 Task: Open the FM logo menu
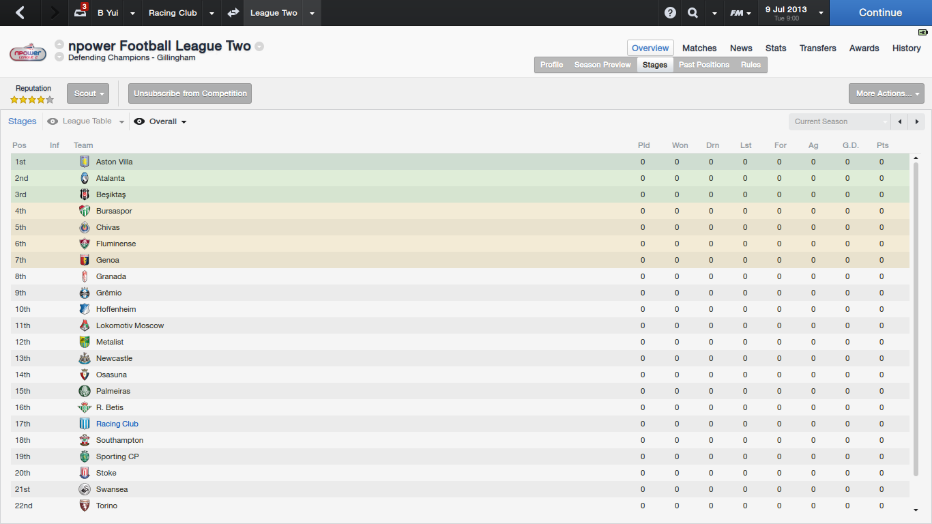(740, 13)
